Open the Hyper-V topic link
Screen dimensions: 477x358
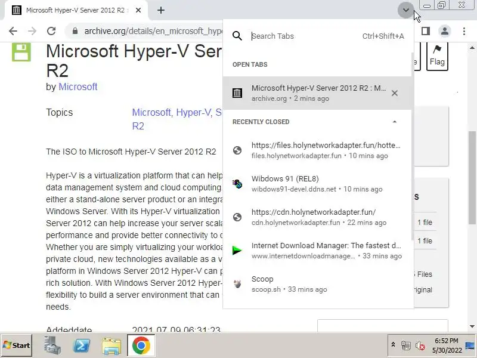(193, 113)
